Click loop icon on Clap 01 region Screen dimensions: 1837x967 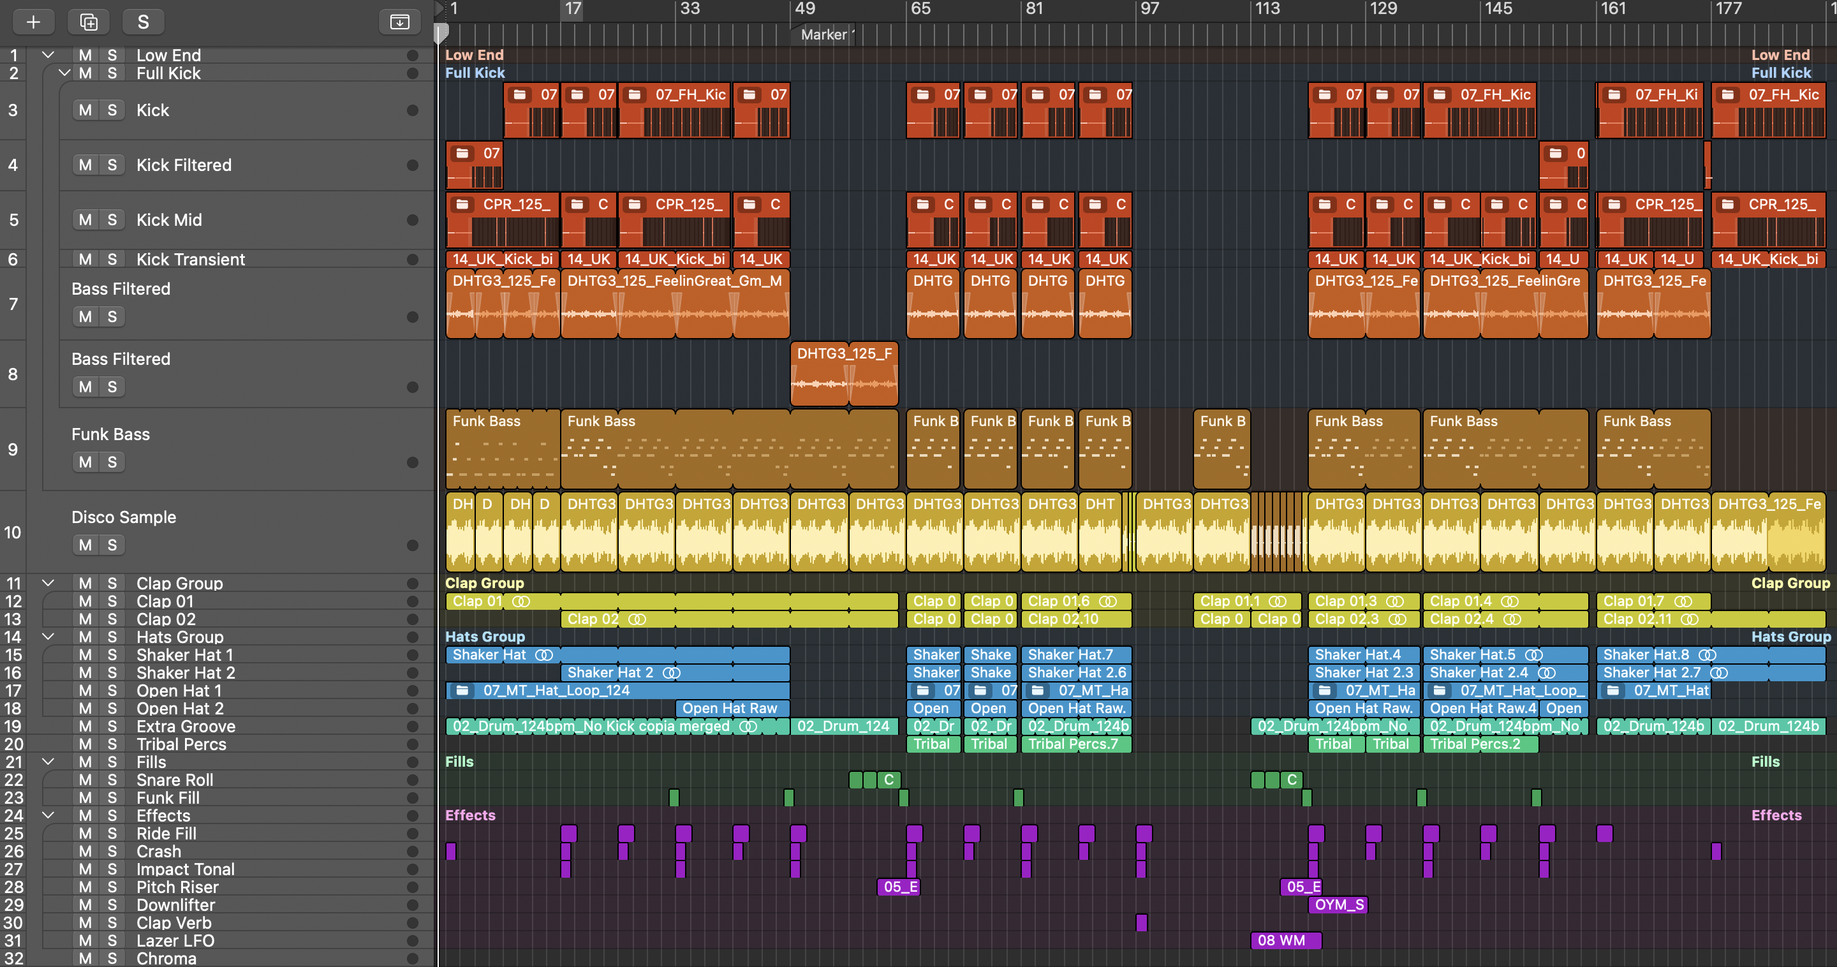tap(521, 601)
